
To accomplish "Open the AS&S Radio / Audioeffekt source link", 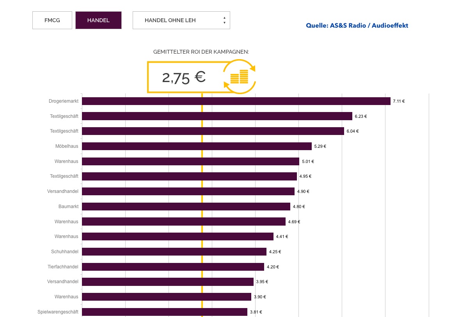I will click(357, 26).
